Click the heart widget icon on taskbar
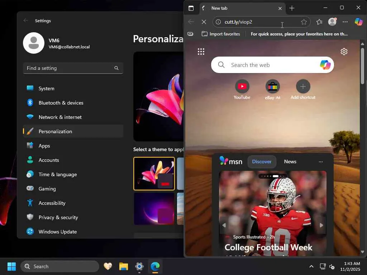 tap(108, 266)
